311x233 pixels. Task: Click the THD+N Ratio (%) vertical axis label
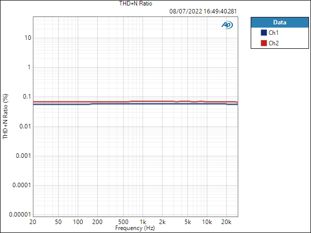[x=5, y=116]
